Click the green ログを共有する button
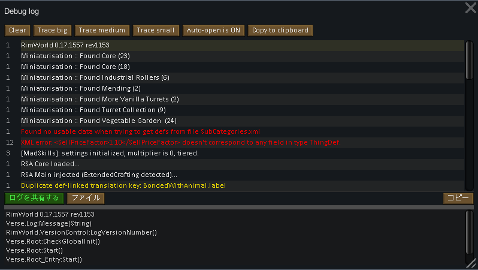 [34, 198]
